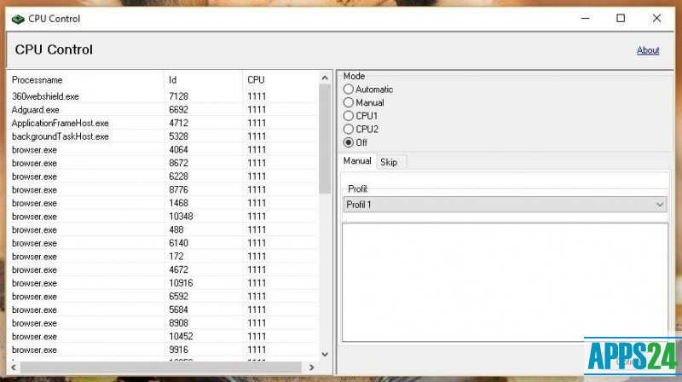Select the Off mode radio button
682x382 pixels.
(x=349, y=142)
